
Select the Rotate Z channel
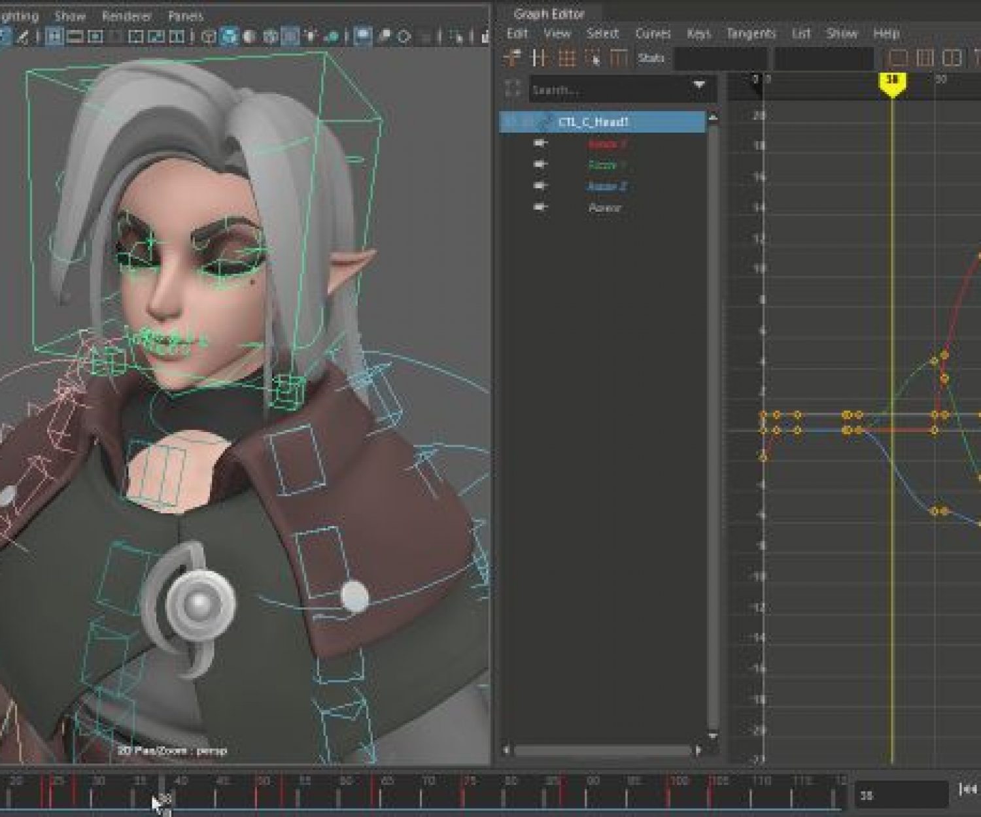tap(606, 187)
